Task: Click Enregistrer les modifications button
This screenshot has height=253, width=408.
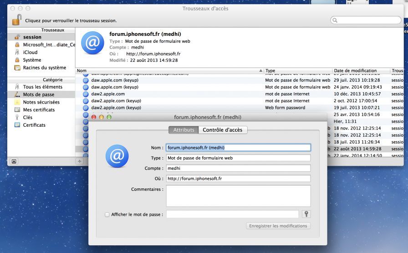Action: coord(278,226)
